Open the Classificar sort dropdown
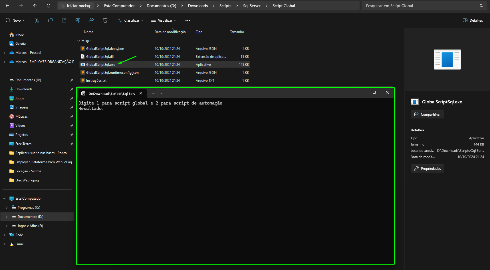 (130, 20)
